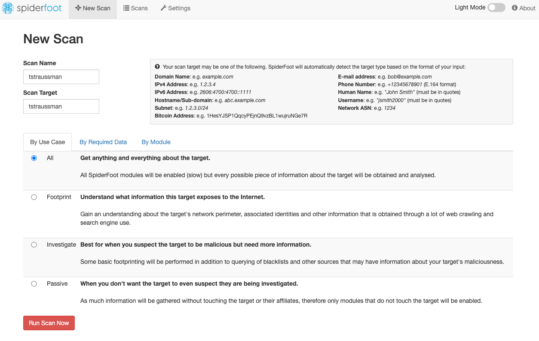The height and width of the screenshot is (341, 539).
Task: Switch to the By Required Data tab
Action: click(x=103, y=142)
